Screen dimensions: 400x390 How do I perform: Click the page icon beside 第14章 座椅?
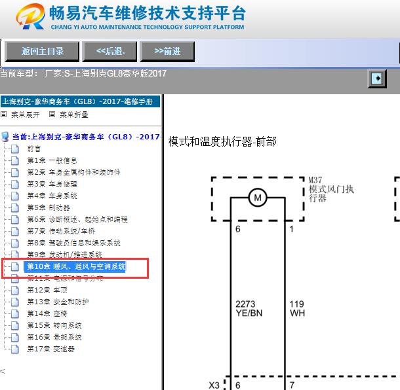tap(15, 313)
